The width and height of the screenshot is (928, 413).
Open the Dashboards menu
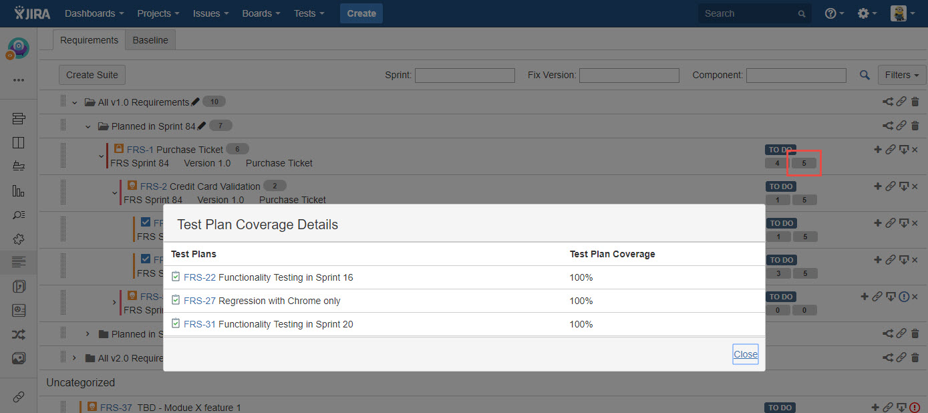[x=94, y=13]
